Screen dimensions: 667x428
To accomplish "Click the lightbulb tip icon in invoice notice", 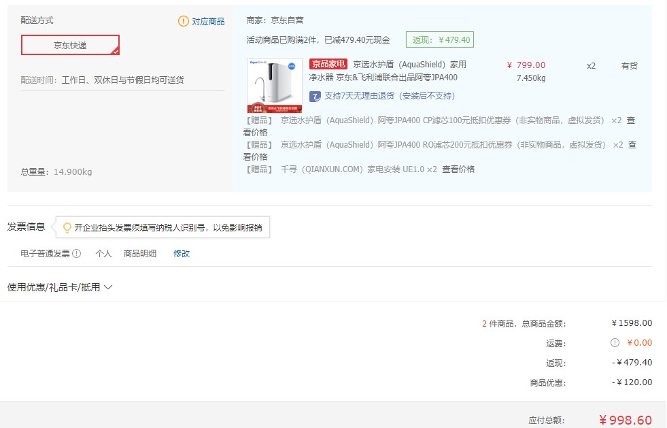I will 67,228.
